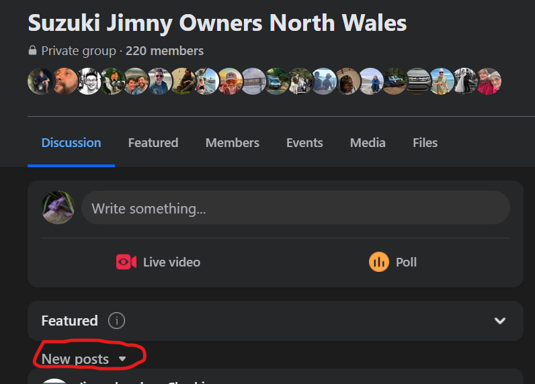This screenshot has height=384, width=535.
Task: Click the black-and-white member avatar with glasses
Action: click(88, 81)
